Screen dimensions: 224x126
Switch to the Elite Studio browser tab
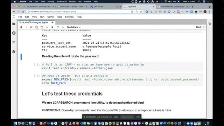pyautogui.click(x=105, y=7)
